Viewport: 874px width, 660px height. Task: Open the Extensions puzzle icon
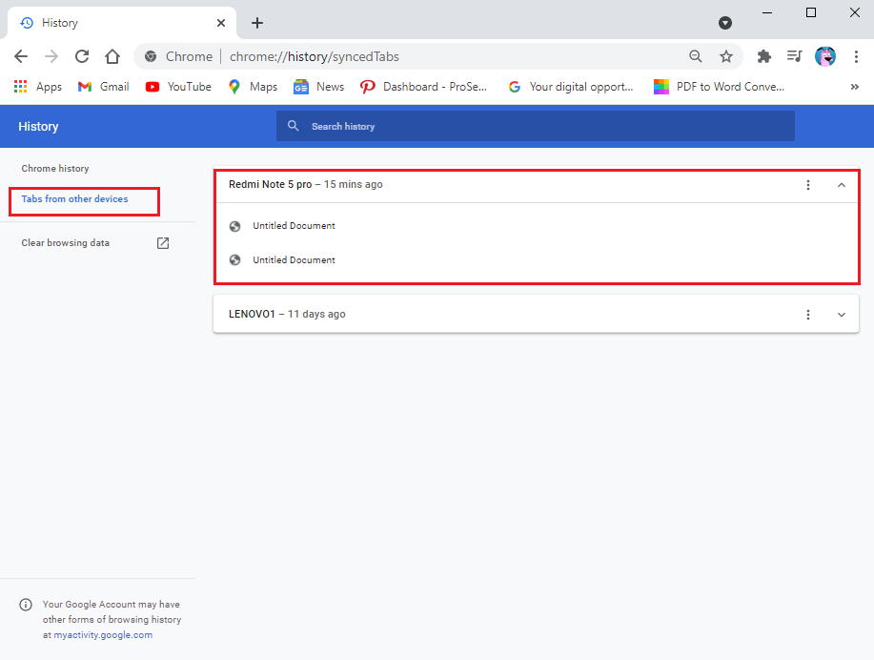[x=763, y=56]
